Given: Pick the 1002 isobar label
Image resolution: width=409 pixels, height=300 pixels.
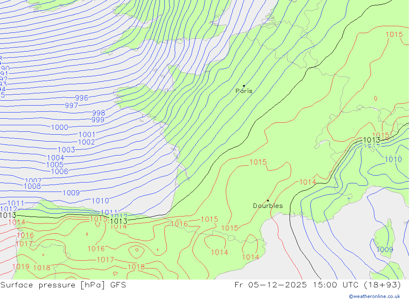Looking at the screenshot, I should (87, 142).
